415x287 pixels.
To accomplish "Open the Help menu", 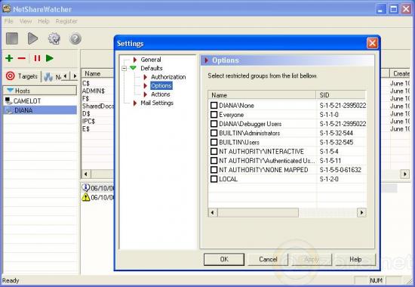I will [44, 21].
